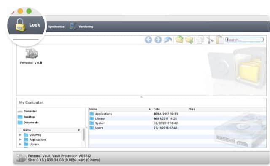Select the System row in file list
Image resolution: width=270 pixels, height=166 pixels.
pos(177,123)
